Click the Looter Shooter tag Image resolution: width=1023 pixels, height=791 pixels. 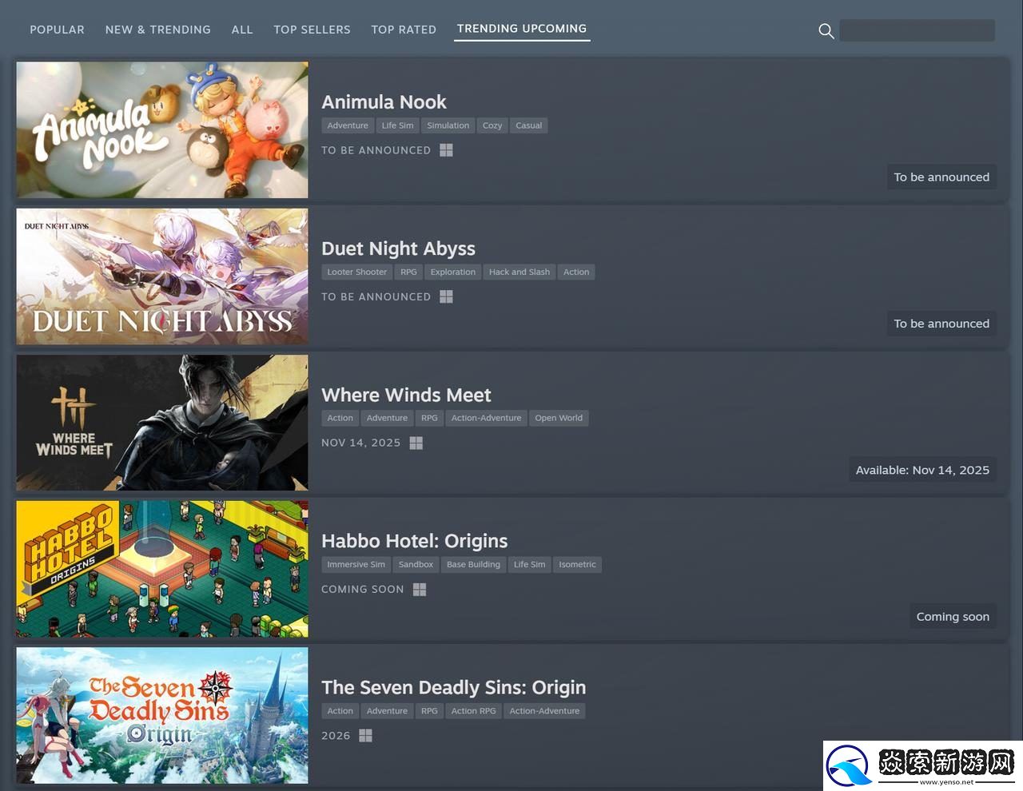click(356, 272)
